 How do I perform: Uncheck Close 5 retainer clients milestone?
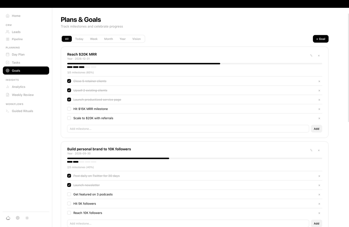click(x=69, y=81)
